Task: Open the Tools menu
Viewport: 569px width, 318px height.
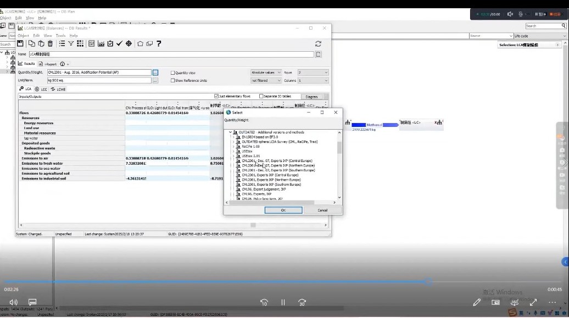Action: click(60, 36)
